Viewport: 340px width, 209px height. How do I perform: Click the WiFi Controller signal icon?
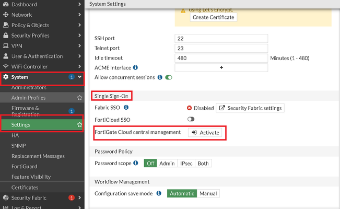click(6, 67)
